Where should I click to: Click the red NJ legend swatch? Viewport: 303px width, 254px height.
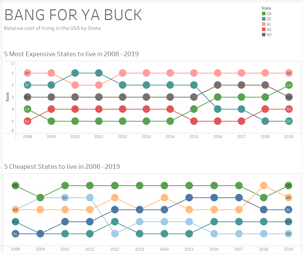[x=264, y=29]
